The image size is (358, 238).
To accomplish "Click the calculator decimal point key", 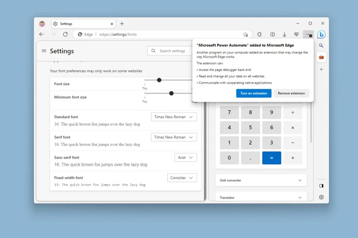I will [x=251, y=158].
